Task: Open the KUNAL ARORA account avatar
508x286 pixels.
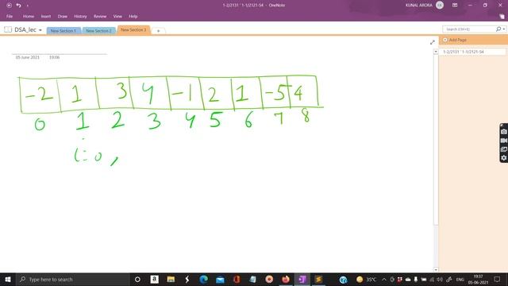Action: pos(440,5)
